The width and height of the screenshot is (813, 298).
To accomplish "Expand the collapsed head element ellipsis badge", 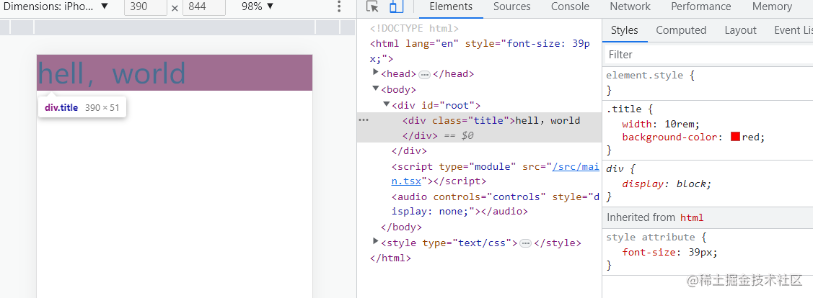I will tap(425, 75).
